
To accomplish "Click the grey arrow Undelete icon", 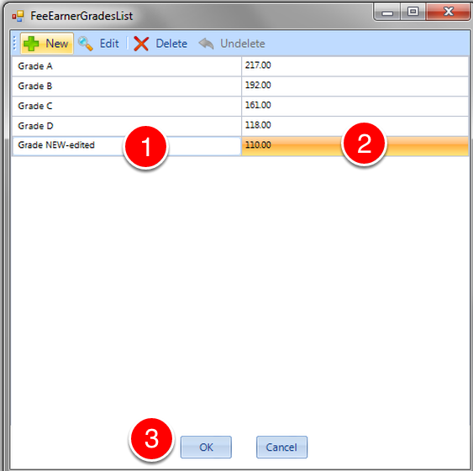I will (x=207, y=44).
